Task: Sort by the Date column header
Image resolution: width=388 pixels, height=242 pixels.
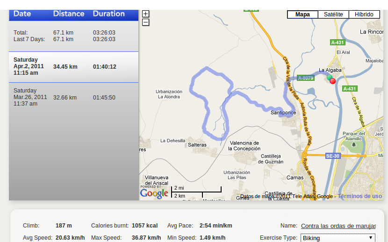Action: point(22,14)
